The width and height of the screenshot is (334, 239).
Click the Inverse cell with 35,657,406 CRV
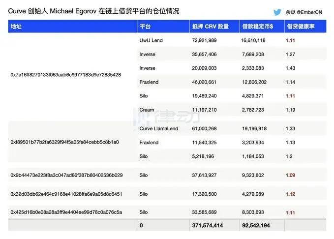148,54
